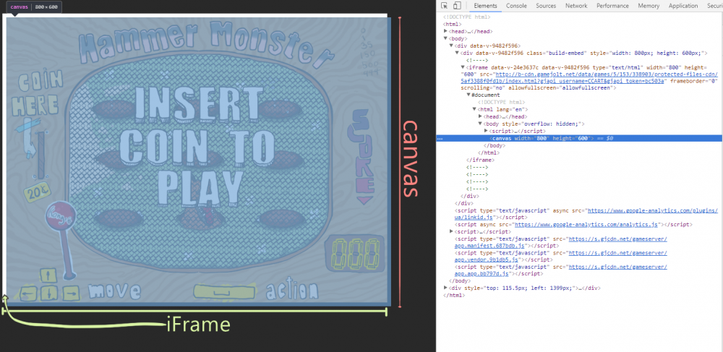The height and width of the screenshot is (352, 723).
Task: Expand the collapsed script node below analytics.js
Action: click(451, 232)
